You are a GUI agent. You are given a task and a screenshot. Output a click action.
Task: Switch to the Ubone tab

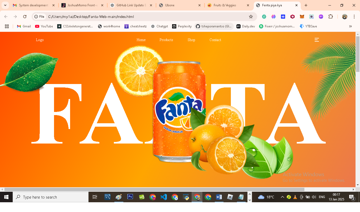click(x=180, y=5)
